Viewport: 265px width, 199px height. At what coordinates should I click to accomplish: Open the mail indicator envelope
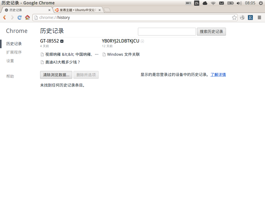222,3
